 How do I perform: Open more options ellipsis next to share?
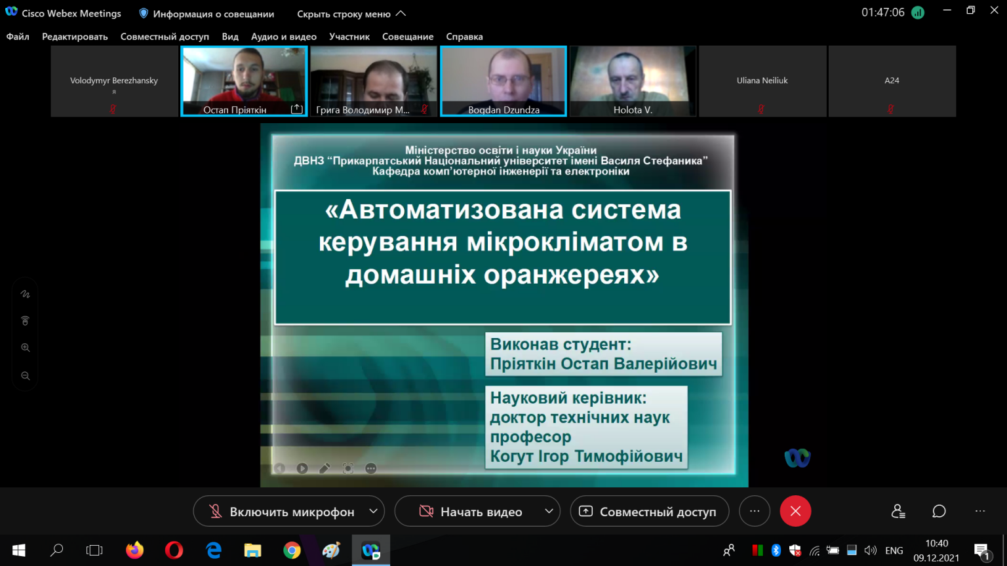pyautogui.click(x=755, y=511)
